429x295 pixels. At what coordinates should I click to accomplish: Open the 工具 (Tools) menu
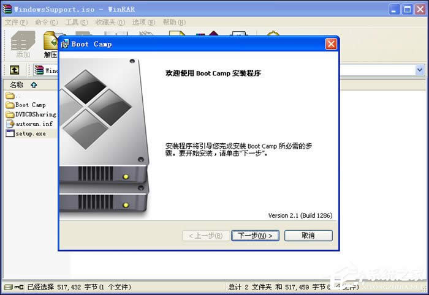[77, 22]
